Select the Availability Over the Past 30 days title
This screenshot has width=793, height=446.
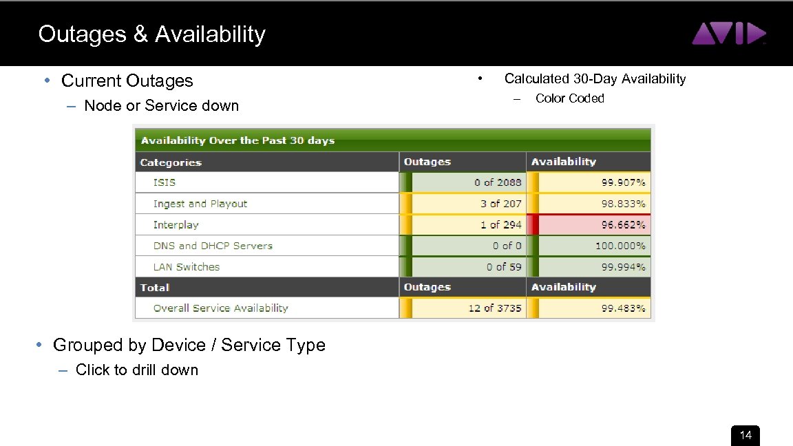pyautogui.click(x=237, y=140)
